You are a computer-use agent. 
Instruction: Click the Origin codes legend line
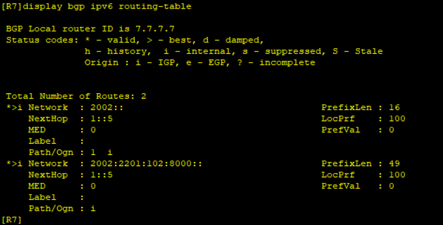[x=200, y=62]
